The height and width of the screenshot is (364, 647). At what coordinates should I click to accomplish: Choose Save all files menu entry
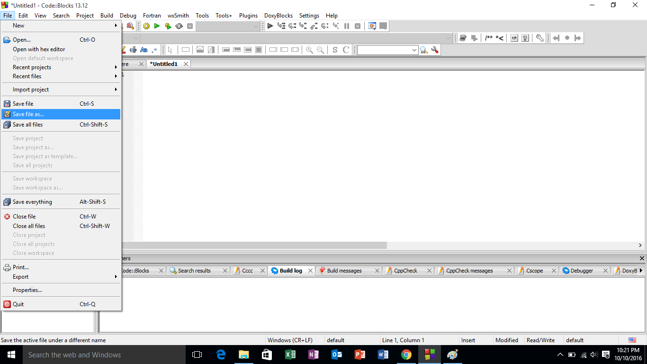pyautogui.click(x=61, y=125)
